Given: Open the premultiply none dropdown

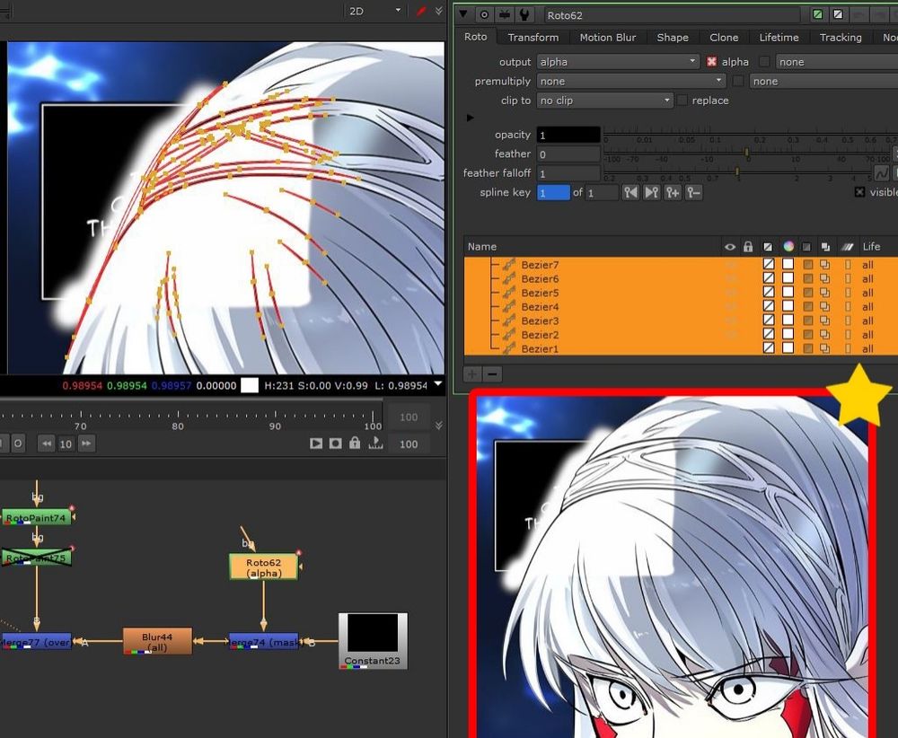Looking at the screenshot, I should (x=631, y=82).
